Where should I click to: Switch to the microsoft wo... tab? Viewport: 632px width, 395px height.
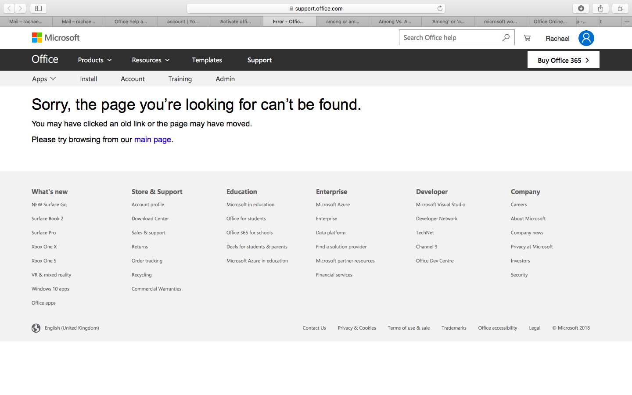click(500, 22)
